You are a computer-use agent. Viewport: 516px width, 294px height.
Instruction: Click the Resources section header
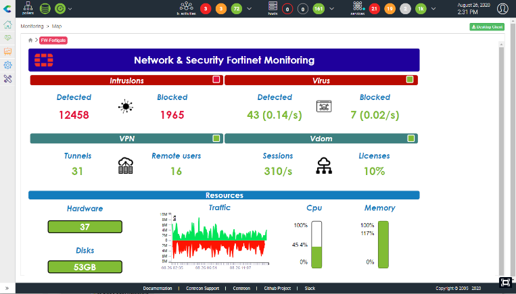tap(224, 195)
